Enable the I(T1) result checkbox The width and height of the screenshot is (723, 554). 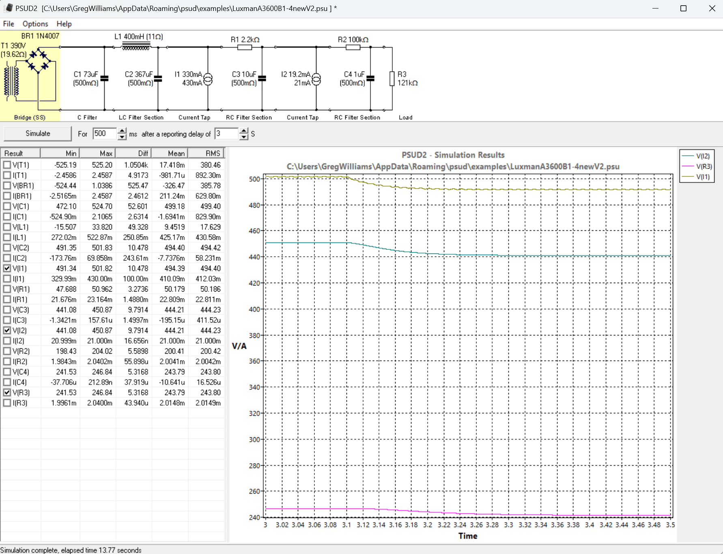(x=7, y=175)
